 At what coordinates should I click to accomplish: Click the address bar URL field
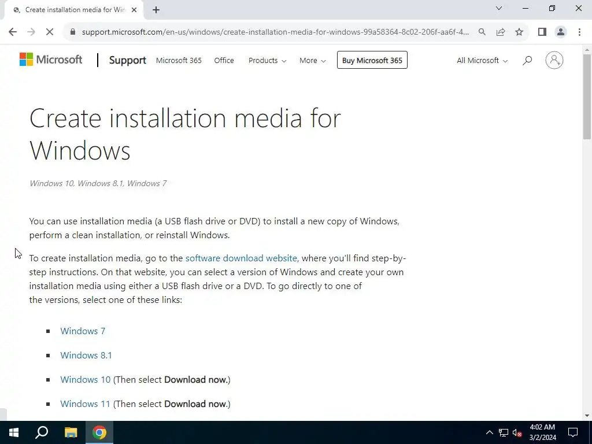pos(275,32)
